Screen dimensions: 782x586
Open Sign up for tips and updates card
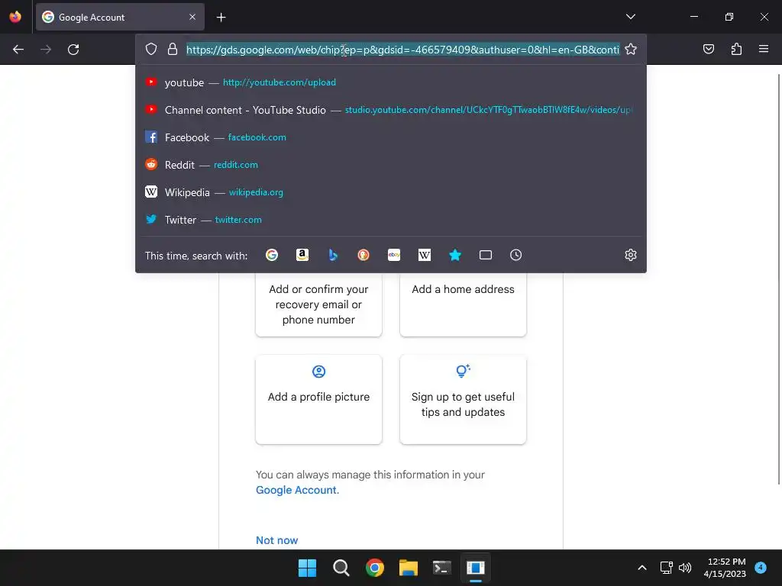(x=463, y=399)
